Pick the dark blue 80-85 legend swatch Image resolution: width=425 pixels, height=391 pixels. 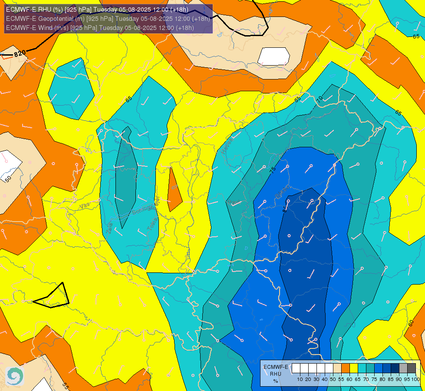(387, 368)
